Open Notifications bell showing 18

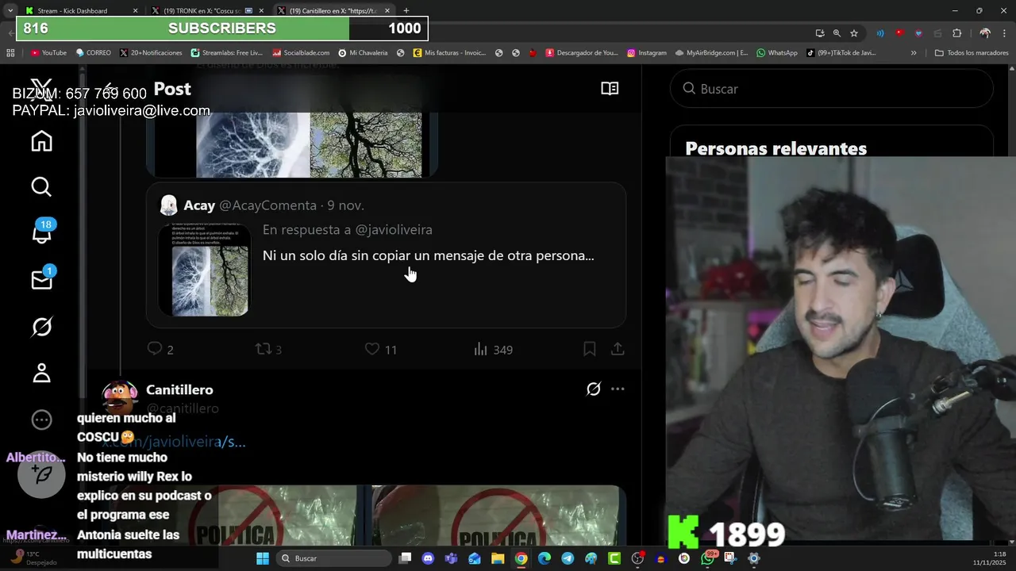click(x=41, y=233)
